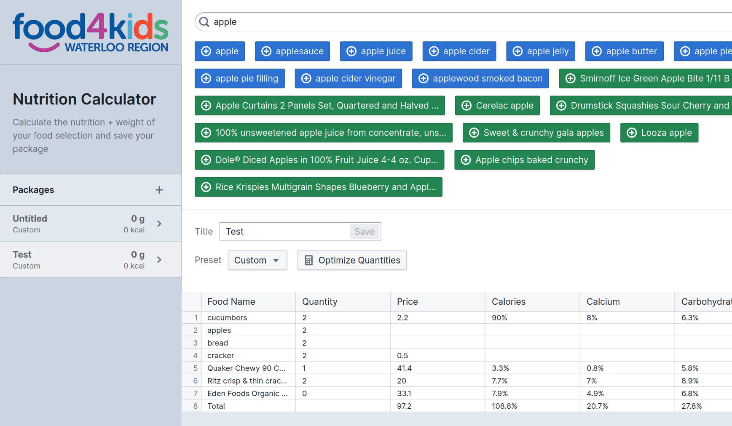This screenshot has width=732, height=426.
Task: Create a new package with the plus icon
Action: (x=159, y=189)
